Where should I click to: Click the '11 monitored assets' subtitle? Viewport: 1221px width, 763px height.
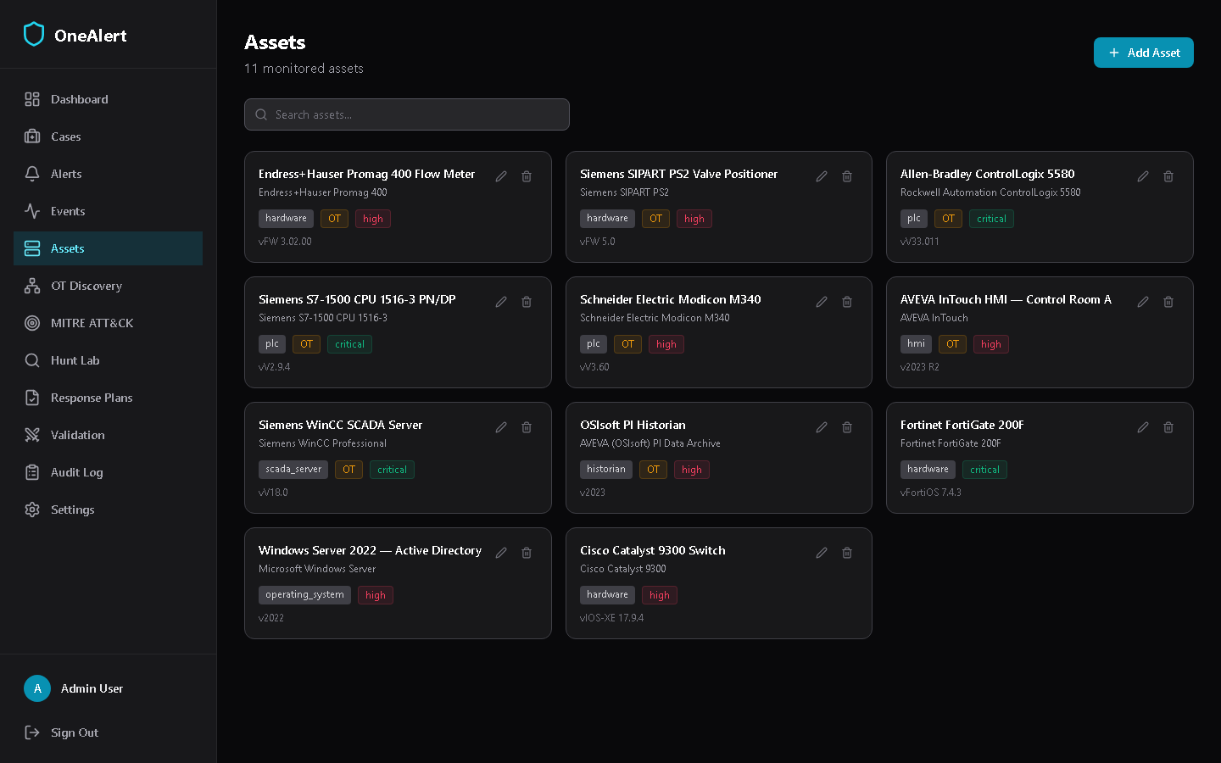304,69
